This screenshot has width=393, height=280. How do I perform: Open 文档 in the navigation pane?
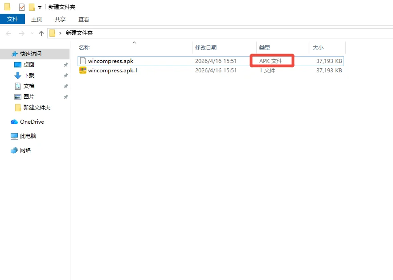29,86
